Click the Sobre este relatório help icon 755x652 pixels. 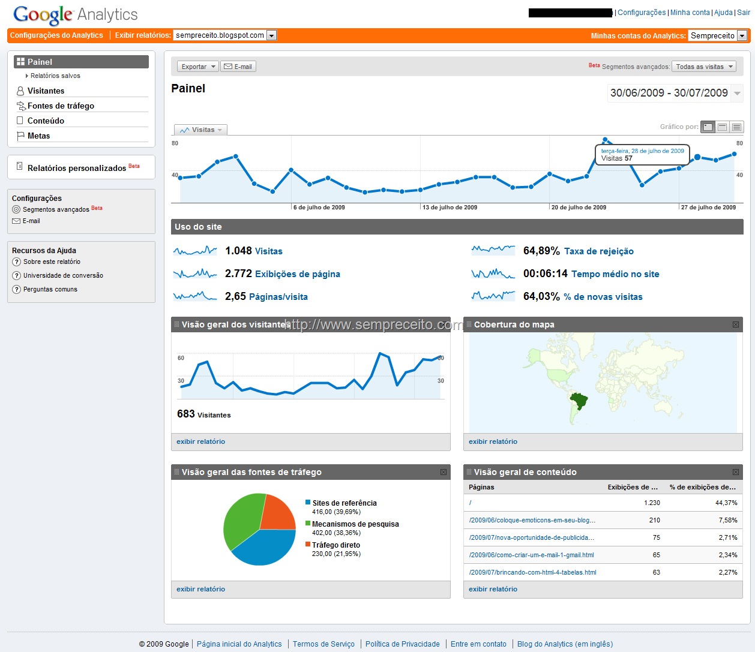(17, 262)
